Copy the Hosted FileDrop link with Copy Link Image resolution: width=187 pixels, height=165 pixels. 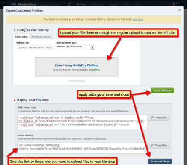159,145
